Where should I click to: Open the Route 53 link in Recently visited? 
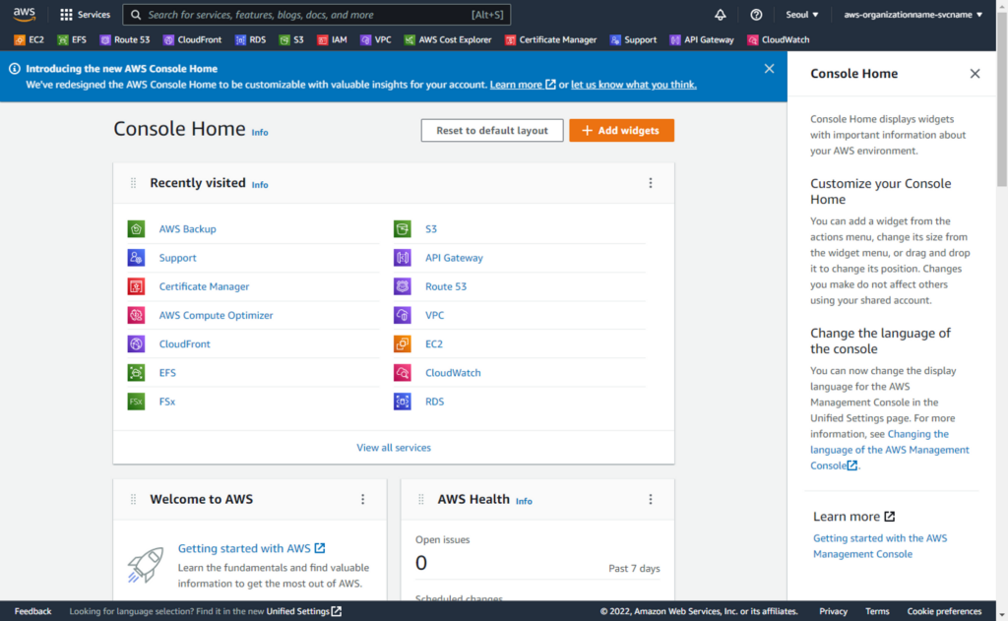pos(446,286)
